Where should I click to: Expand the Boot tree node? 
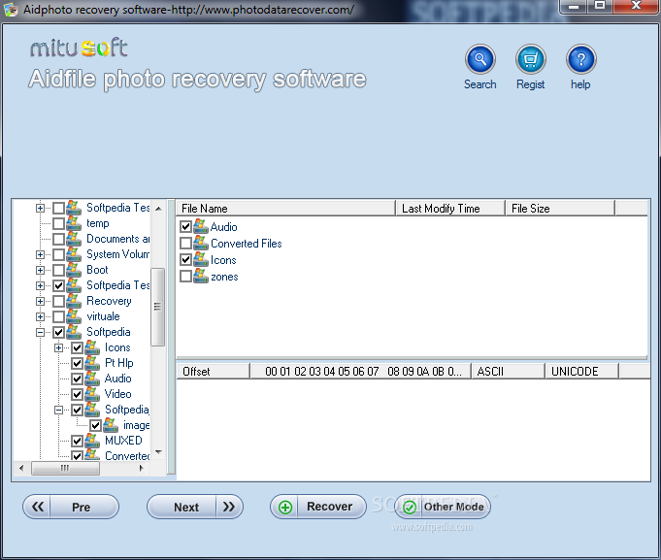pyautogui.click(x=40, y=270)
